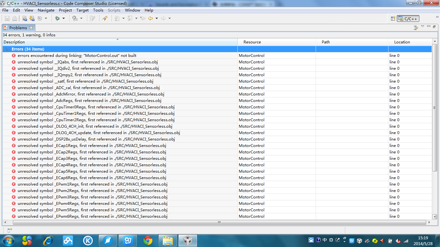Click the Last Edit Location icon
Screen dimensions: 440x247
[143, 19]
